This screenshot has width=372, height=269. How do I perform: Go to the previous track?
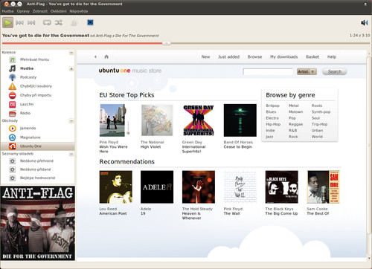point(19,23)
